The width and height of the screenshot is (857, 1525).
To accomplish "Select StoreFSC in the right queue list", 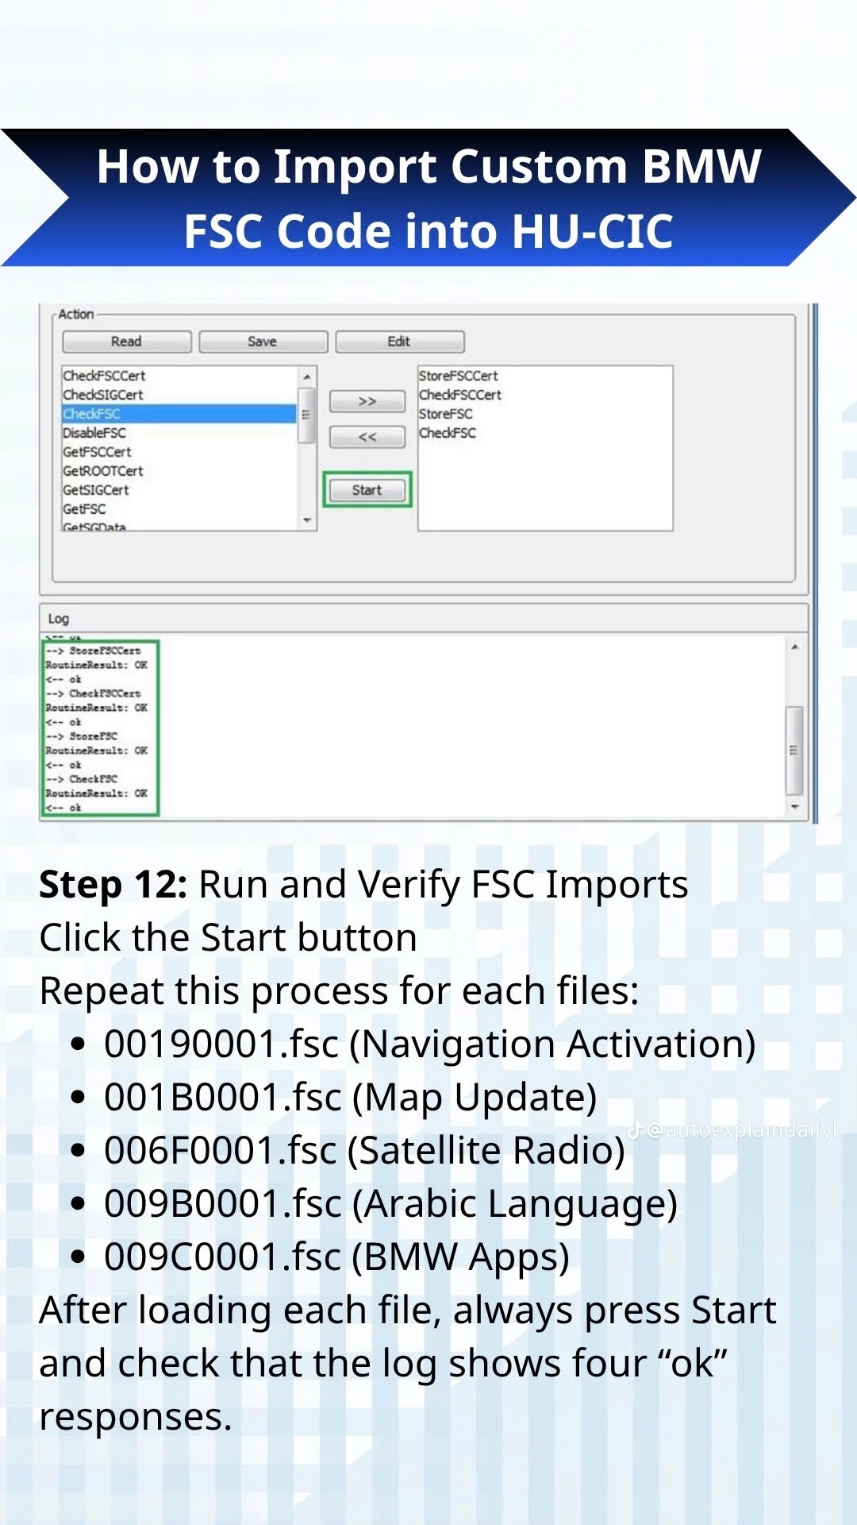I will 446,414.
